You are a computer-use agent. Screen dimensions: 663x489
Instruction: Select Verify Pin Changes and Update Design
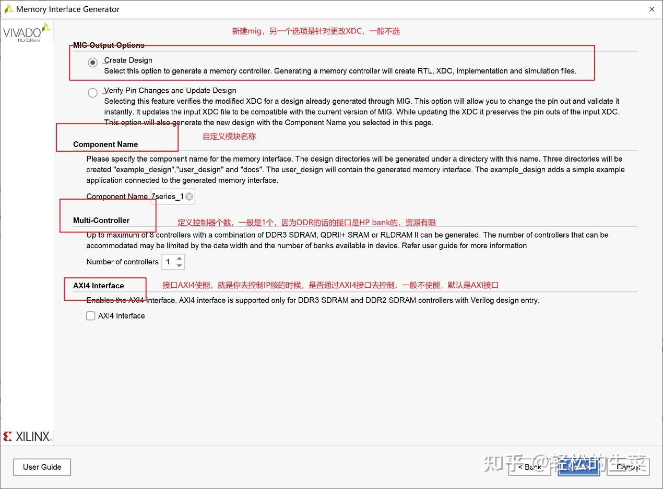point(92,93)
